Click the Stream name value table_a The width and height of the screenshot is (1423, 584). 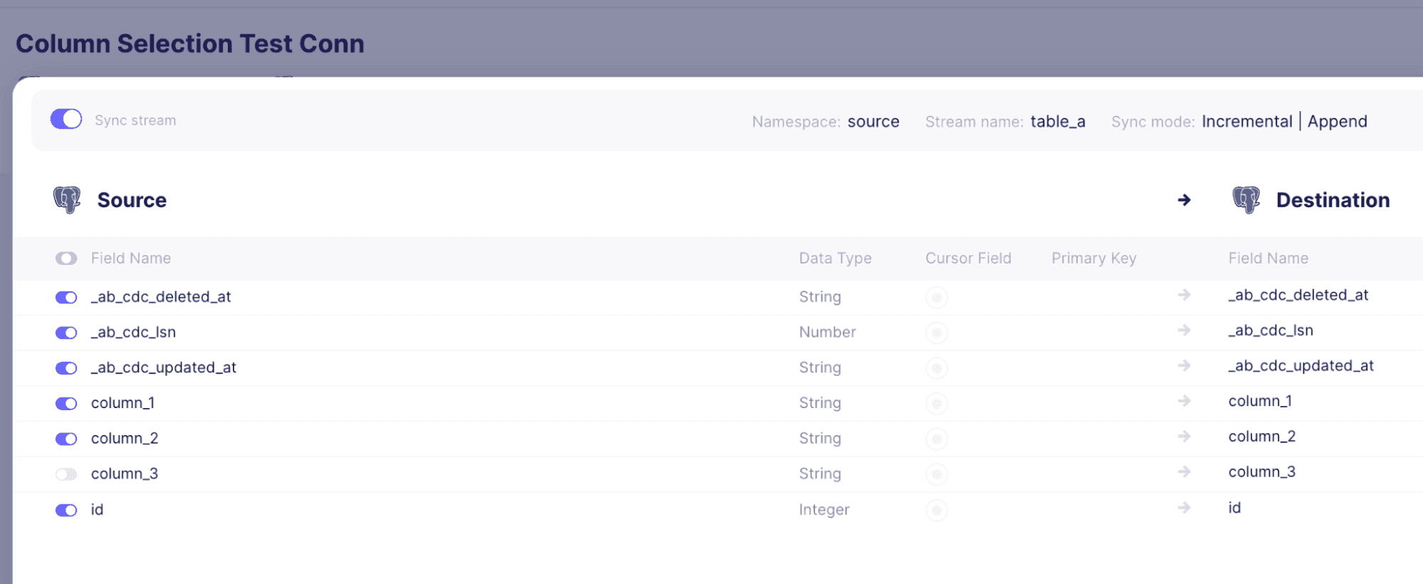[x=1058, y=122]
